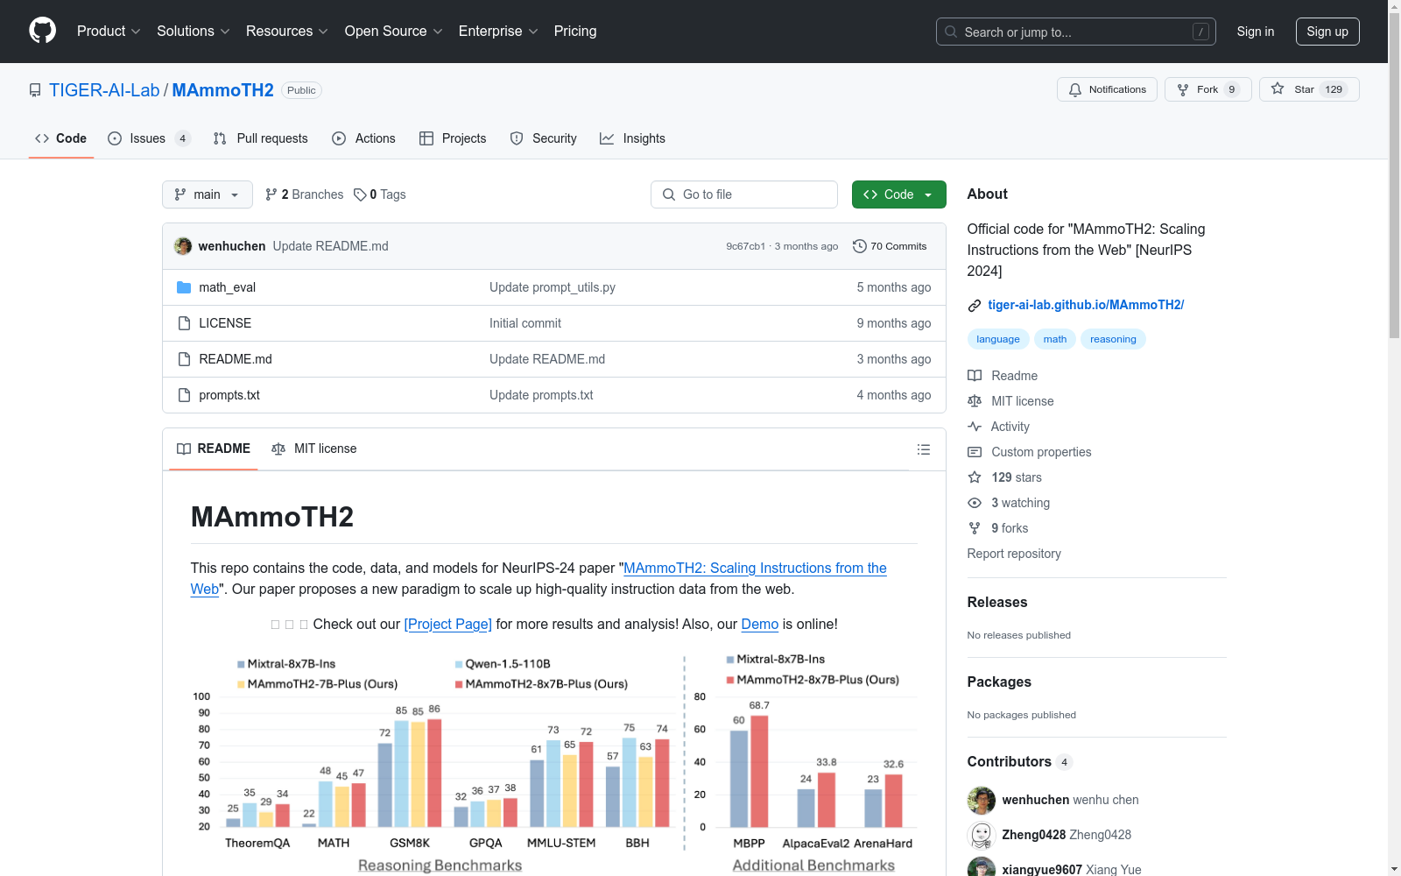The height and width of the screenshot is (876, 1401).
Task: Open MAmmoTH2 repository link
Action: [x=222, y=90]
